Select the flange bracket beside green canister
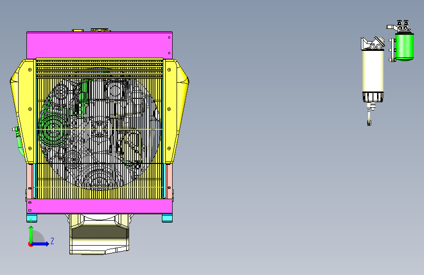424x275 pixels. click(x=392, y=50)
